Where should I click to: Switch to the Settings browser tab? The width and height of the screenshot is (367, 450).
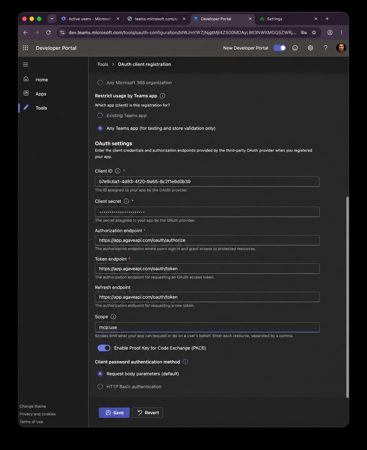tap(275, 19)
